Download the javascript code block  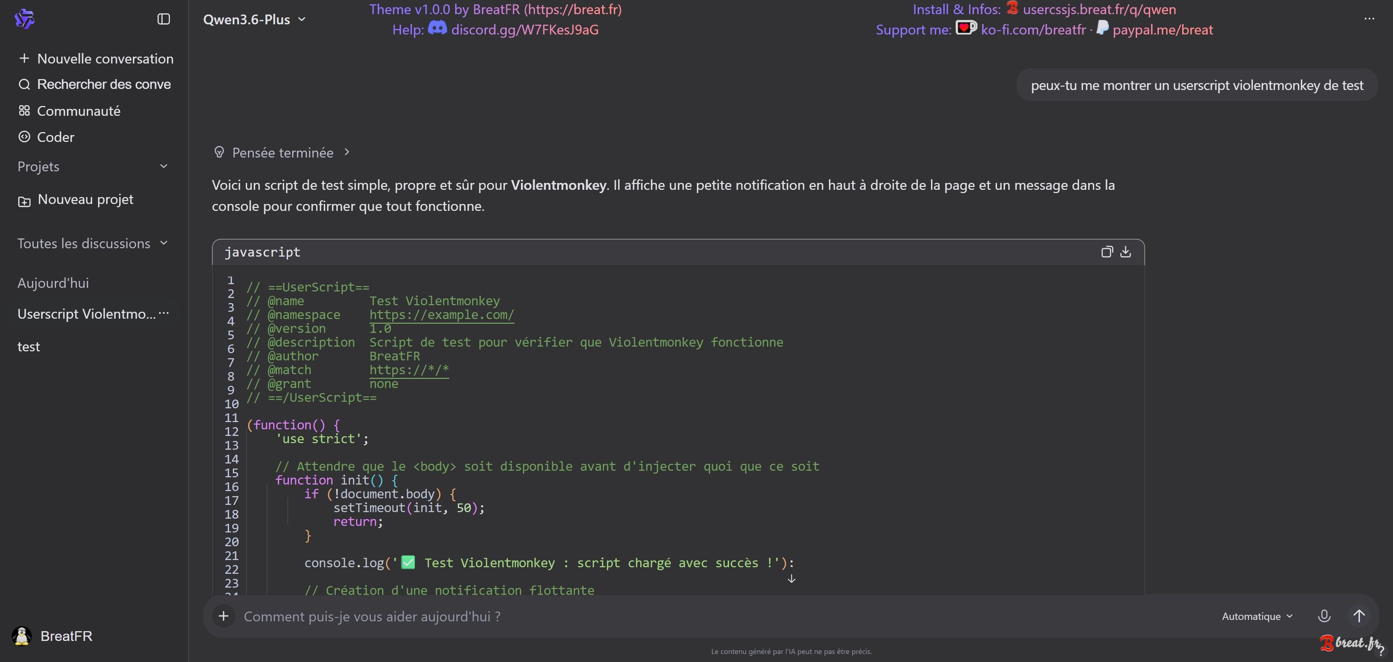tap(1125, 252)
